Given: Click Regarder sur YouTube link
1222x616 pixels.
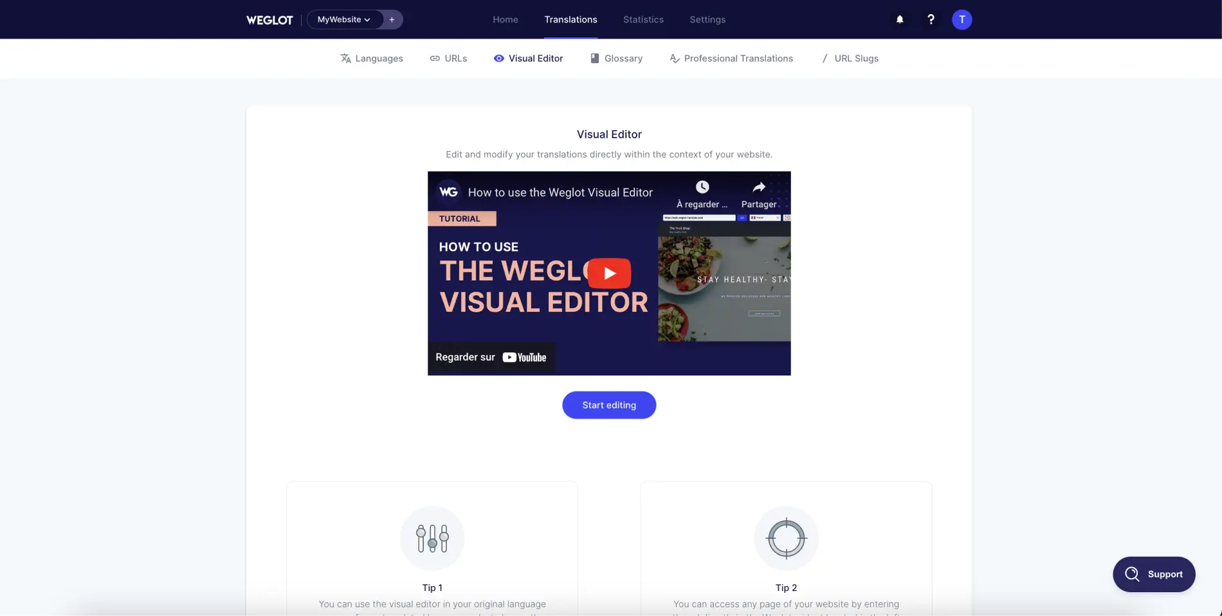Looking at the screenshot, I should pyautogui.click(x=491, y=358).
